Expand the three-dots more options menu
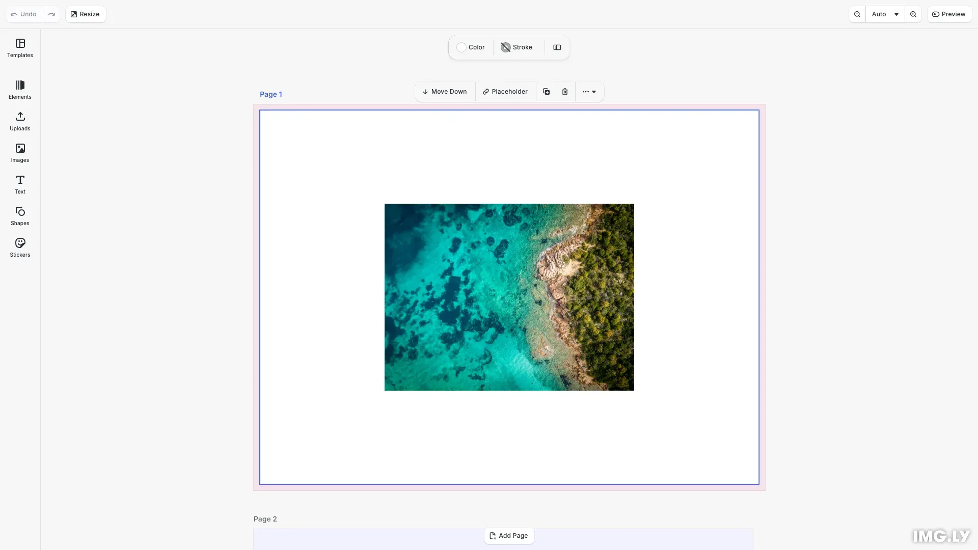Viewport: 978px width, 550px height. pyautogui.click(x=589, y=92)
